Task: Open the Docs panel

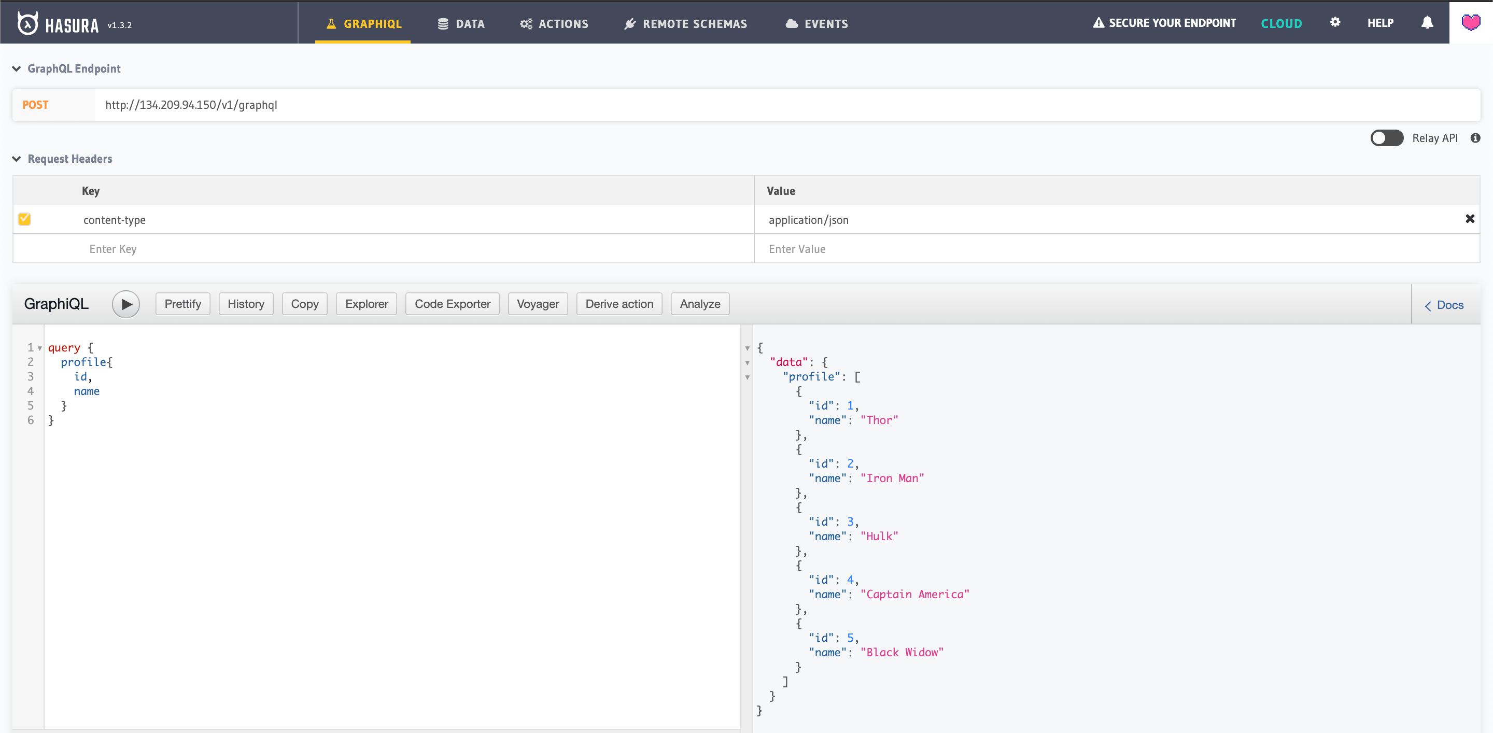Action: (x=1443, y=305)
